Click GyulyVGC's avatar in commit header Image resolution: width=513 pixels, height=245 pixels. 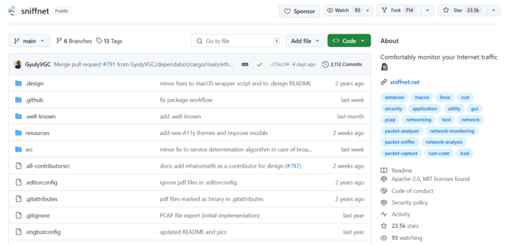pos(18,65)
